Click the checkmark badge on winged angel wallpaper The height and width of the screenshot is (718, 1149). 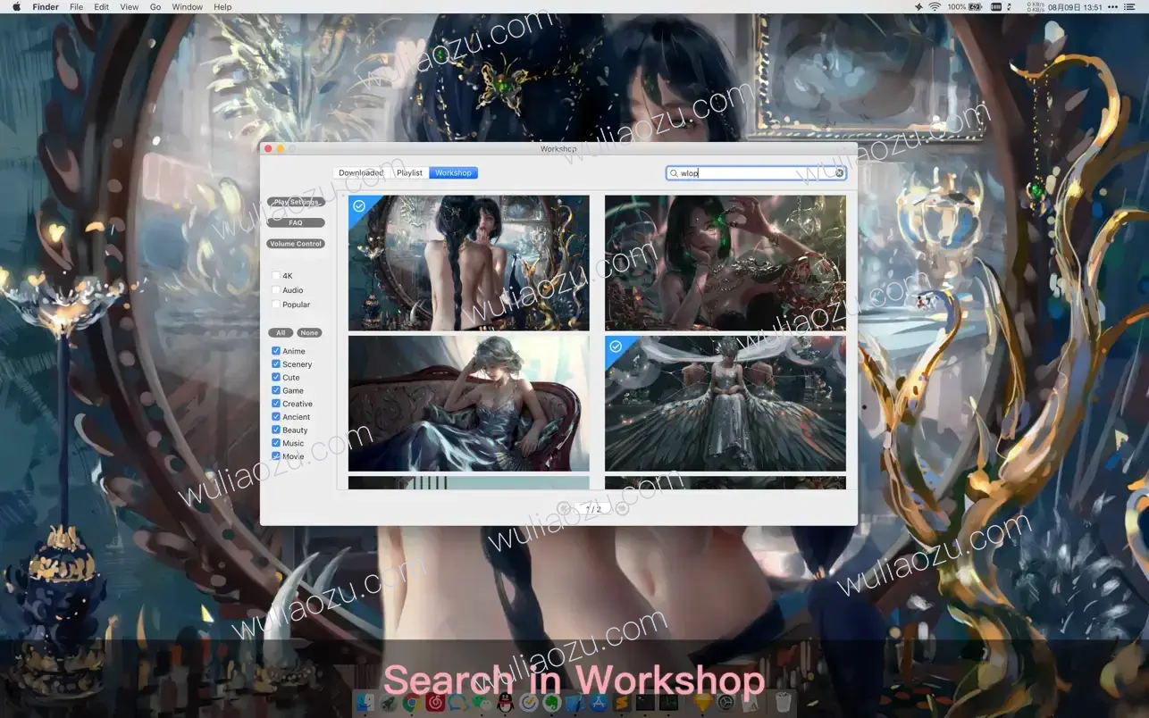tap(615, 346)
